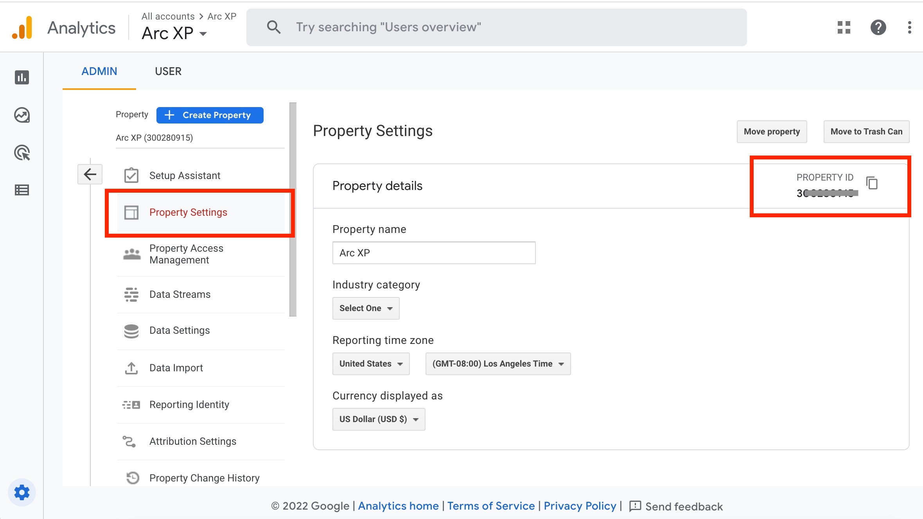Open the three-dot more options menu
Image resolution: width=923 pixels, height=519 pixels.
(x=910, y=27)
